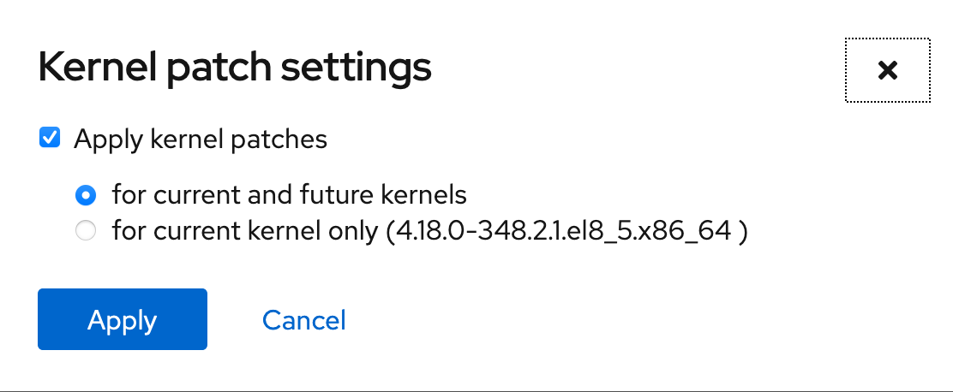This screenshot has width=953, height=392.
Task: Click the filled radio for future kernels
Action: pyautogui.click(x=85, y=195)
